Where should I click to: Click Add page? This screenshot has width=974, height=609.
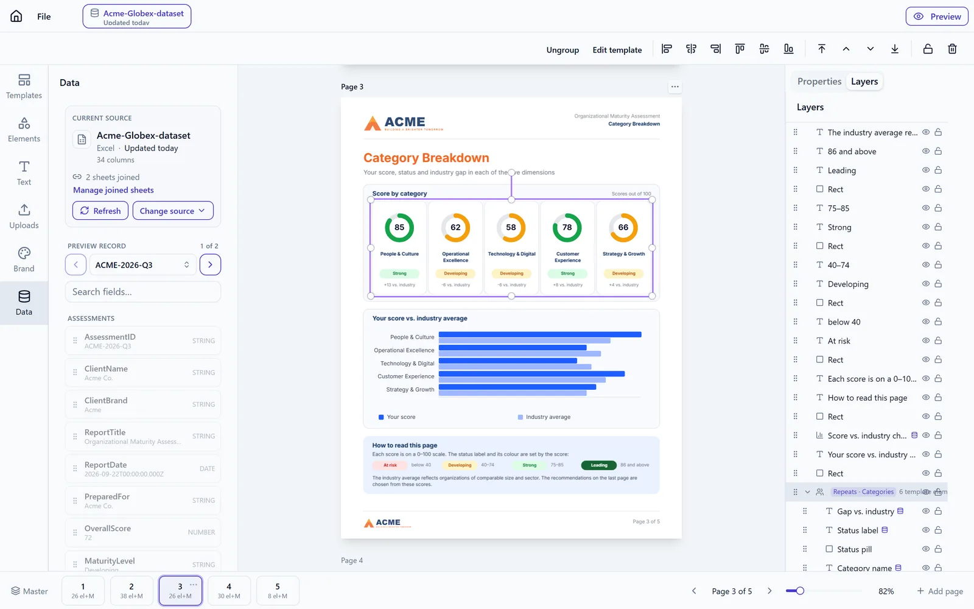(x=940, y=591)
